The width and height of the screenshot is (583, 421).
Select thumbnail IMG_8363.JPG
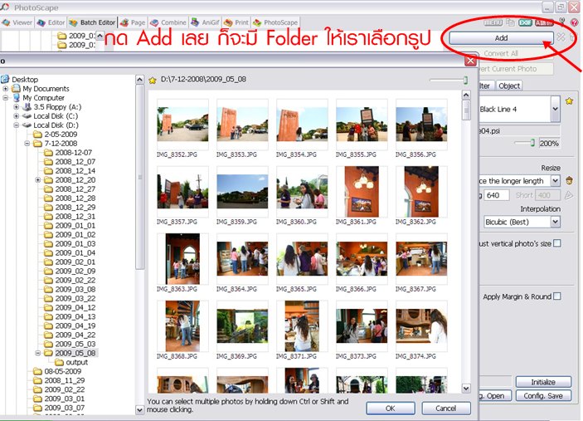[x=182, y=259]
